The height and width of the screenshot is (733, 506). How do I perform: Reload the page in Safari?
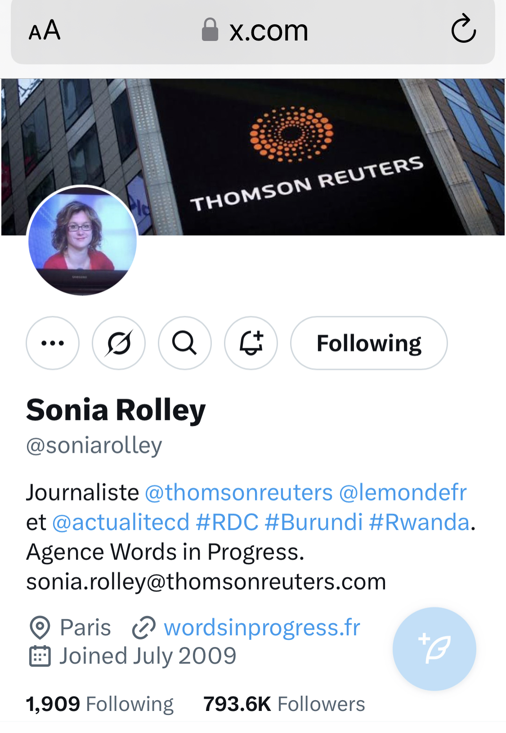pyautogui.click(x=463, y=30)
